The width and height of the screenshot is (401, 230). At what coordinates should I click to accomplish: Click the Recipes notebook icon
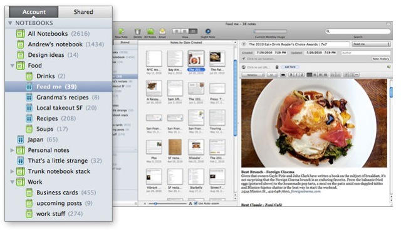pyautogui.click(x=29, y=118)
